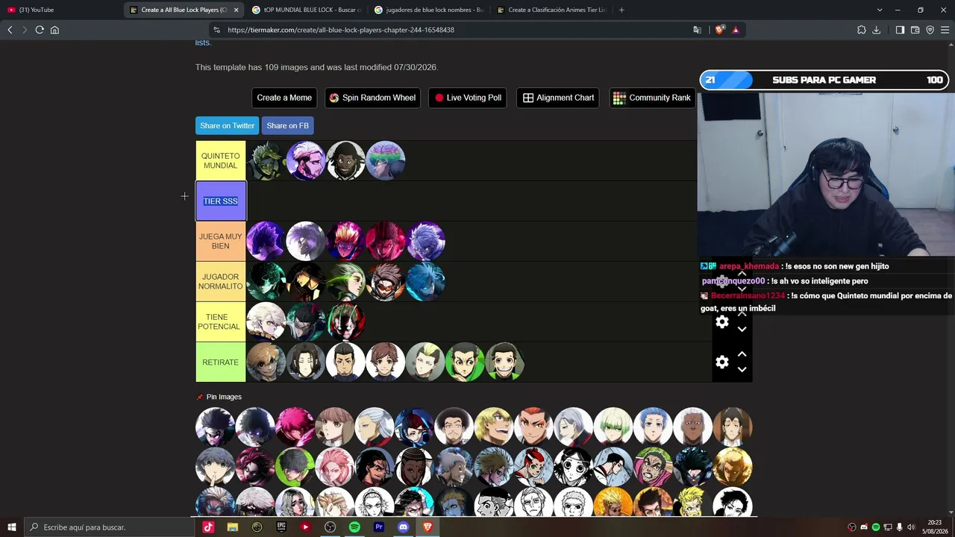Viewport: 955px width, 537px height.
Task: Open the tab search dropdown
Action: [x=880, y=10]
